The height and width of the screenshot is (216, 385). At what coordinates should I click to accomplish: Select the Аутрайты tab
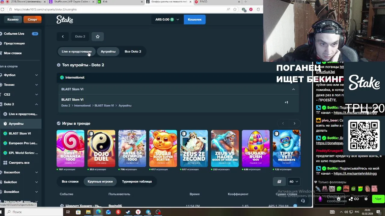click(108, 52)
